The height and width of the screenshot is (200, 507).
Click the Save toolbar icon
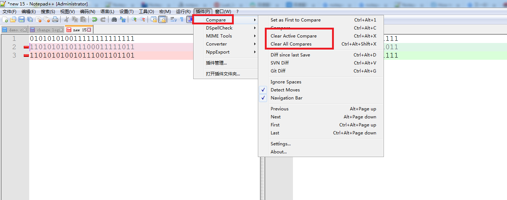[x=22, y=19]
